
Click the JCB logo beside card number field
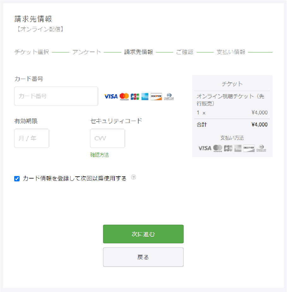(x=135, y=96)
